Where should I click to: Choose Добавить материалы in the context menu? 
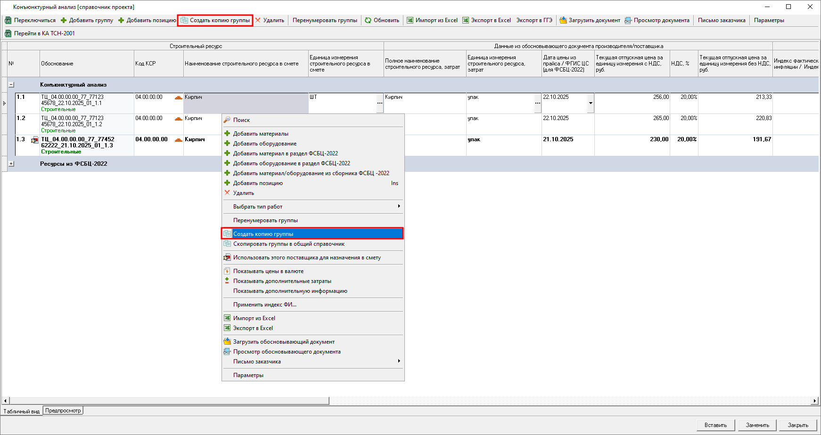(x=313, y=134)
